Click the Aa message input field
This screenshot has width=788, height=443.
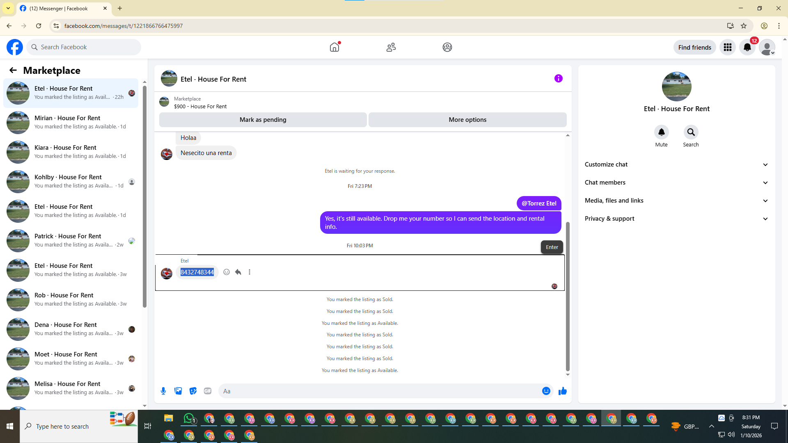380,391
